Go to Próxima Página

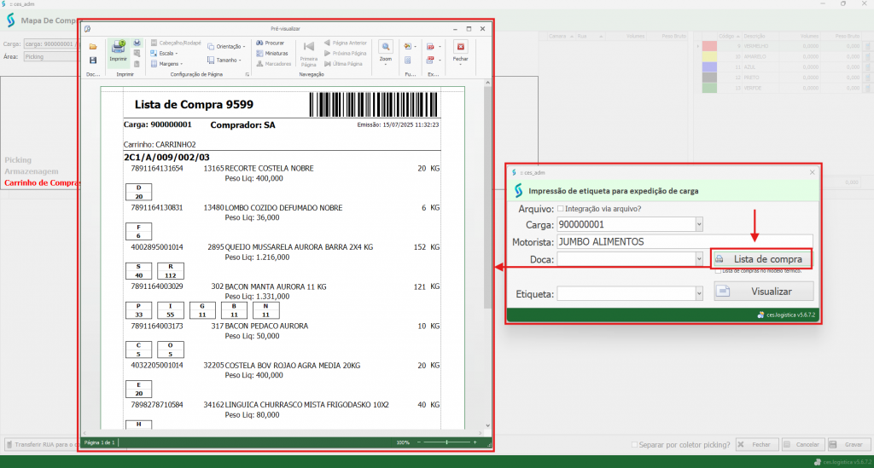346,54
